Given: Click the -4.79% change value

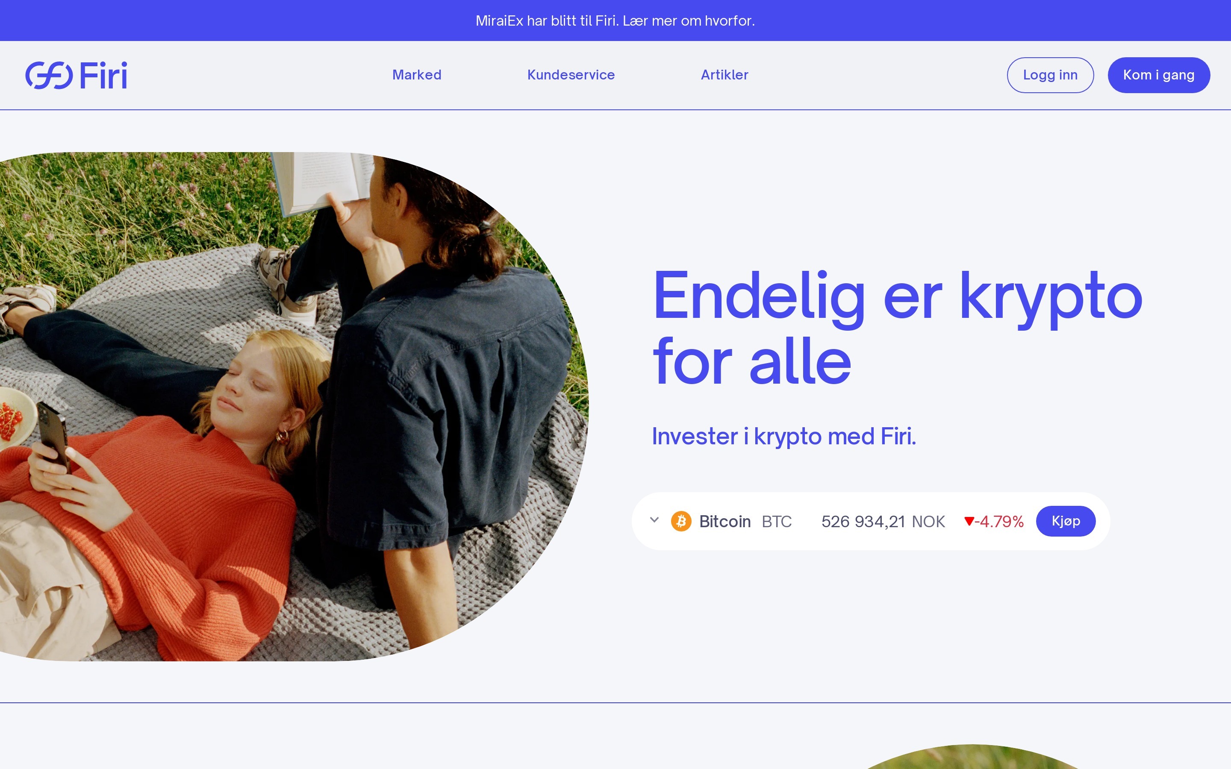Looking at the screenshot, I should pyautogui.click(x=999, y=521).
